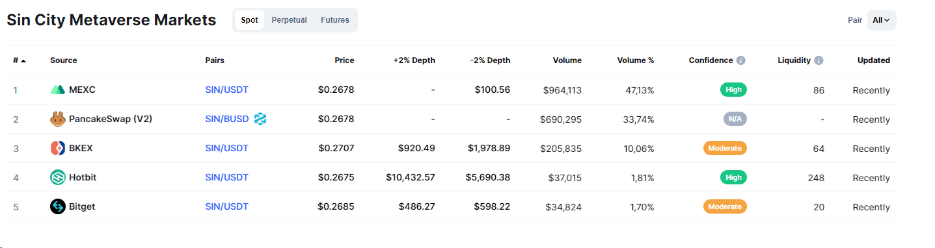935x248 pixels.
Task: Sort by the +2% Depth column header
Action: click(x=414, y=60)
